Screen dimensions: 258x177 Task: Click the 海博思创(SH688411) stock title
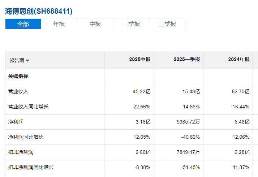[x=39, y=11]
